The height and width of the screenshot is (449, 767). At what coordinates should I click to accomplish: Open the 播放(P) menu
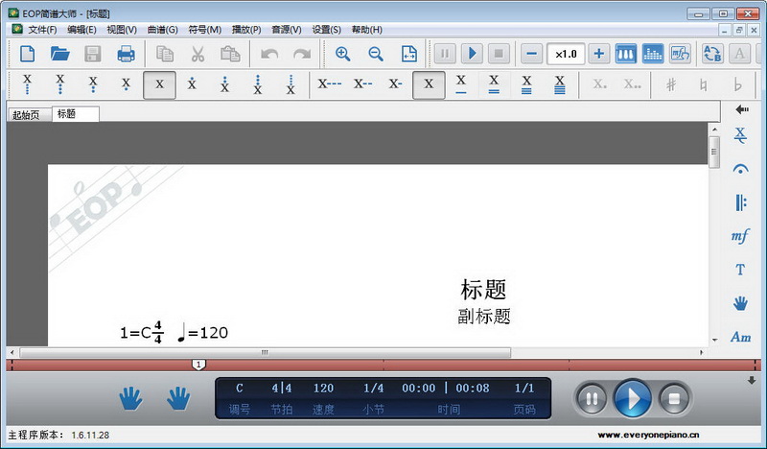[246, 30]
